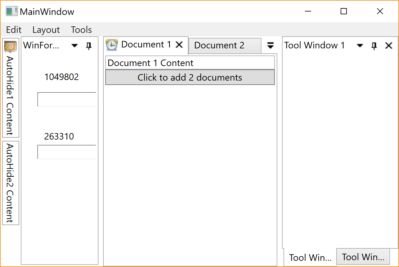Select the second Tool Win... bottom tab

pos(363,257)
